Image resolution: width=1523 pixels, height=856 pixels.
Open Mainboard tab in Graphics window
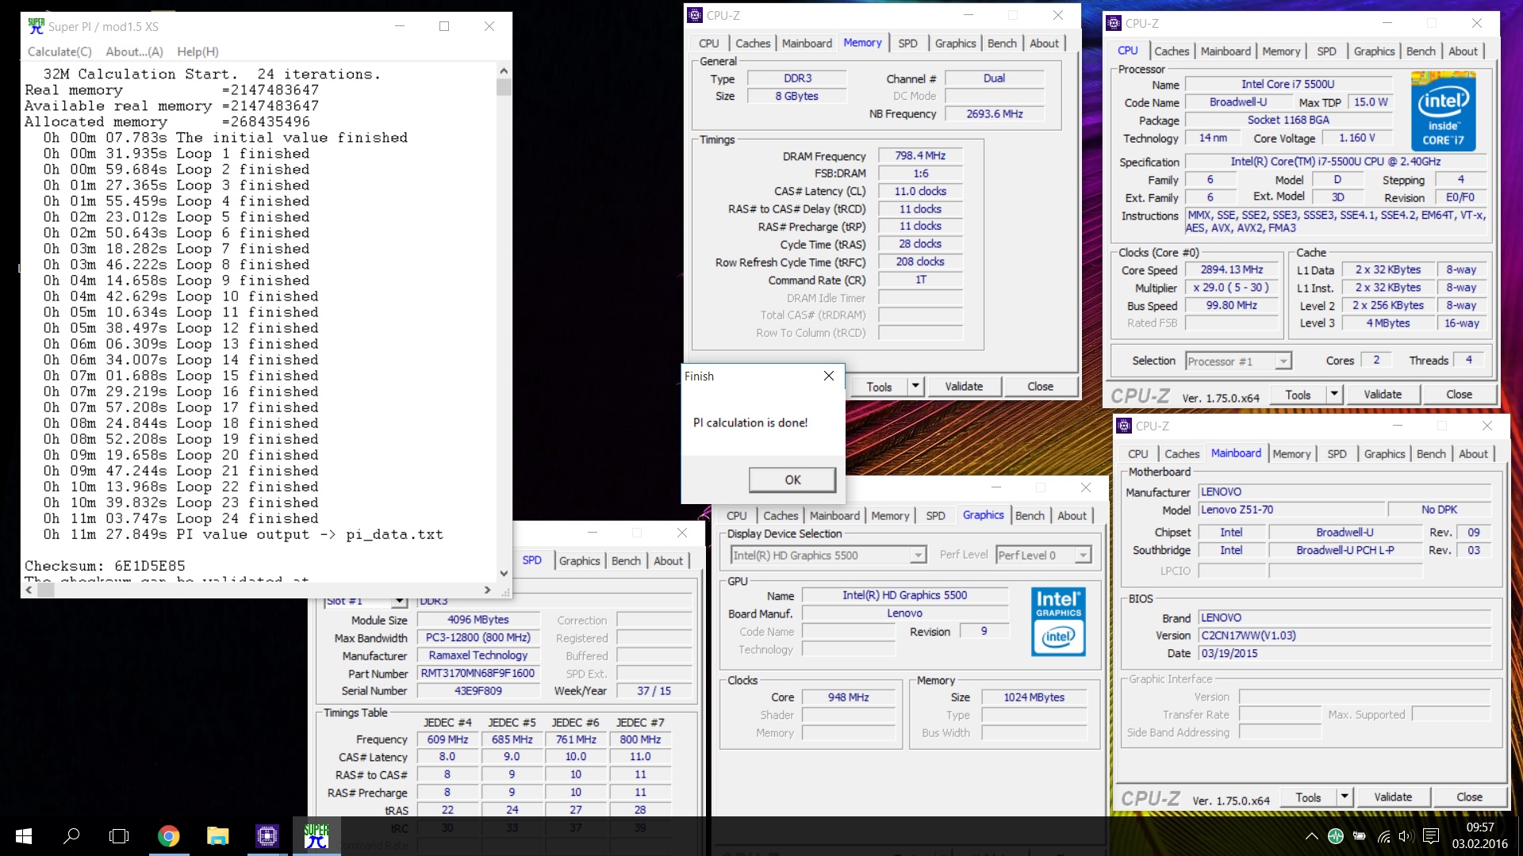click(834, 516)
